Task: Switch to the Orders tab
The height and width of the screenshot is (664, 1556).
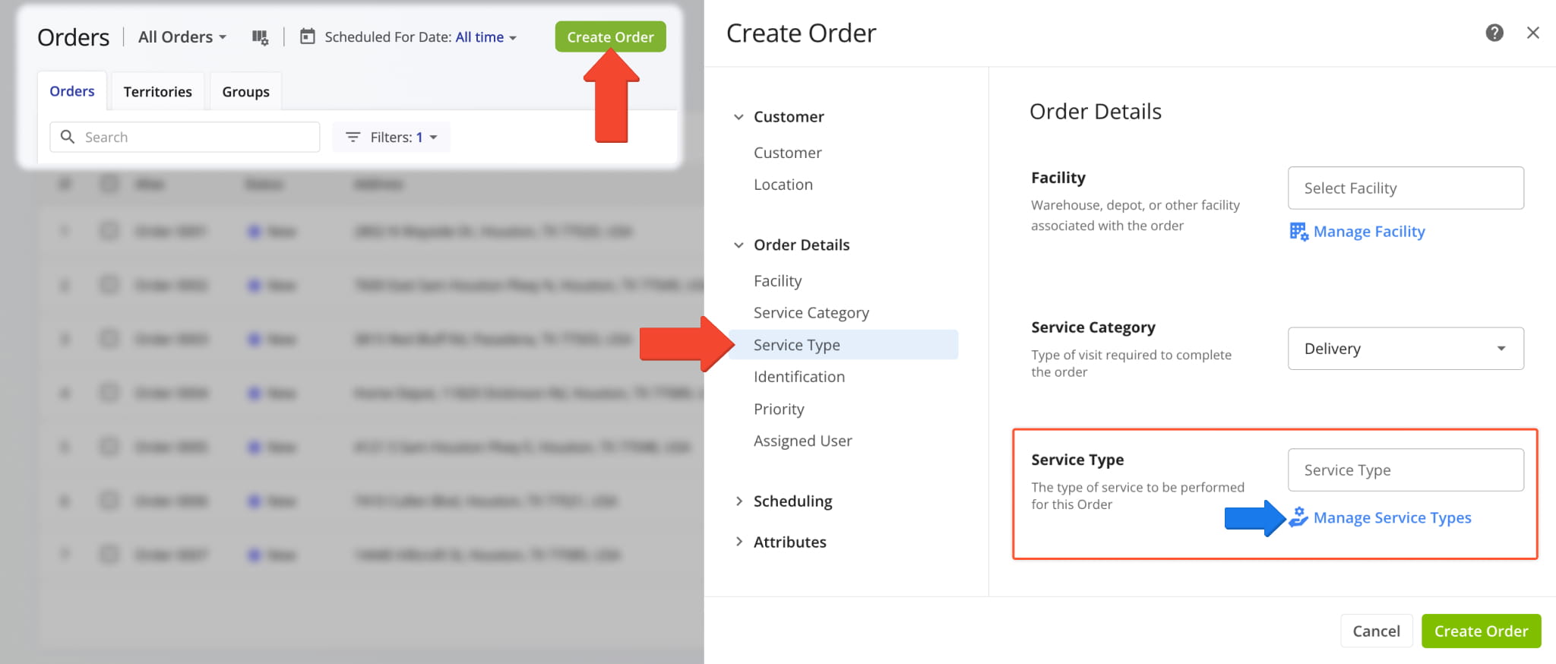Action: pyautogui.click(x=72, y=91)
